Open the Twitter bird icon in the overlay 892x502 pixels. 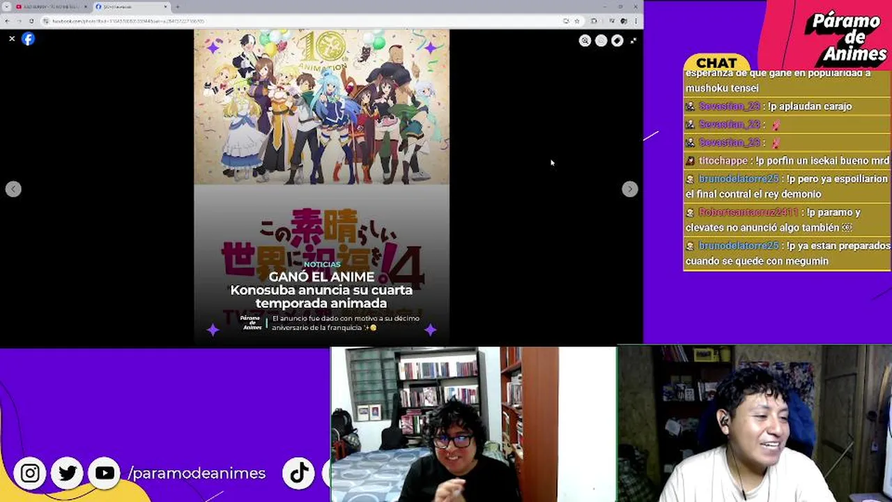coord(68,473)
